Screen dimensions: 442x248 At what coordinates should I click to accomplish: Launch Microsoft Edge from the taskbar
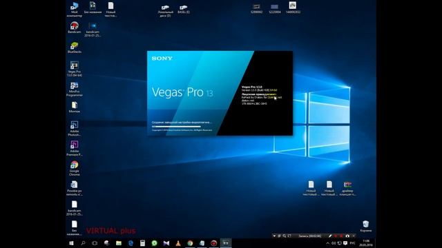pos(131,243)
